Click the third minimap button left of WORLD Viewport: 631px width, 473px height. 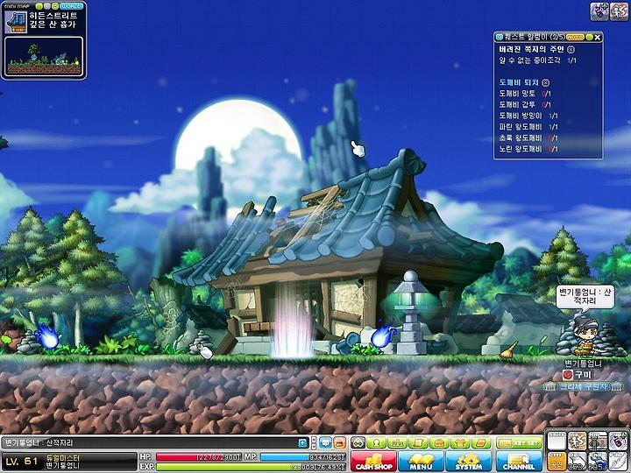[x=55, y=6]
